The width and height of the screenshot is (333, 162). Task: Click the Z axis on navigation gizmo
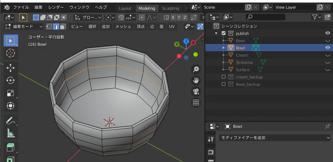(186, 41)
